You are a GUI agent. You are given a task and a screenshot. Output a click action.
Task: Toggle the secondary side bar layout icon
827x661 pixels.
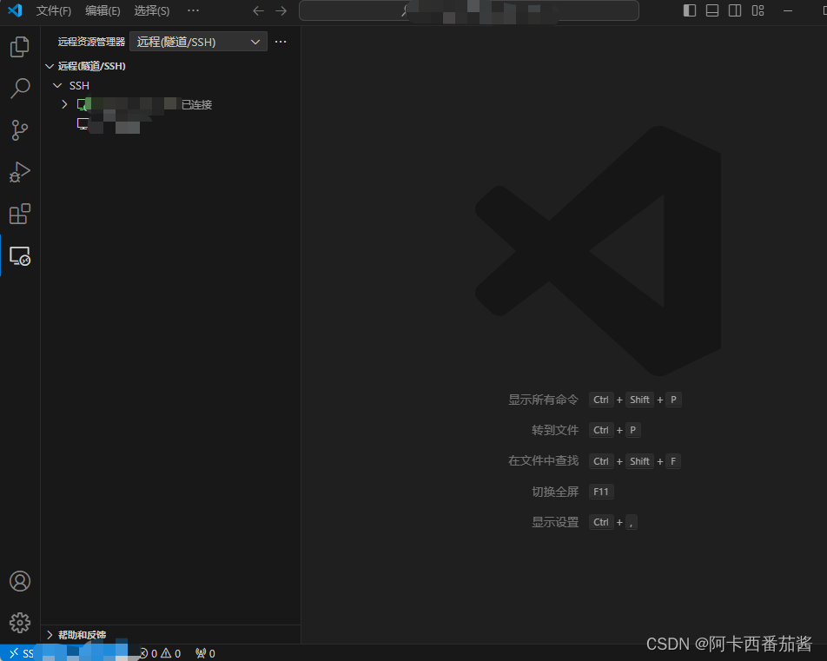(735, 10)
